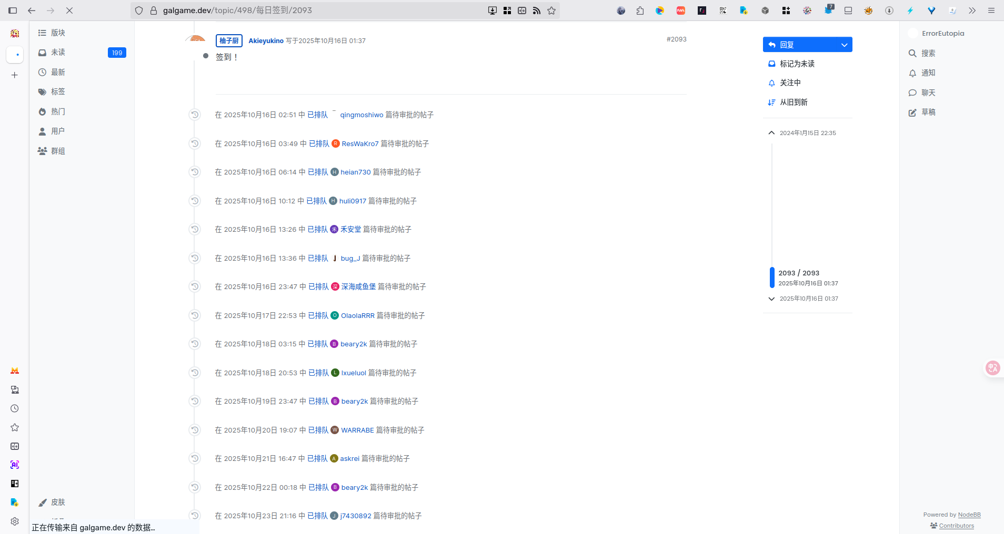1004x534 pixels.
Task: Click the RSS feed icon in address bar
Action: point(537,11)
